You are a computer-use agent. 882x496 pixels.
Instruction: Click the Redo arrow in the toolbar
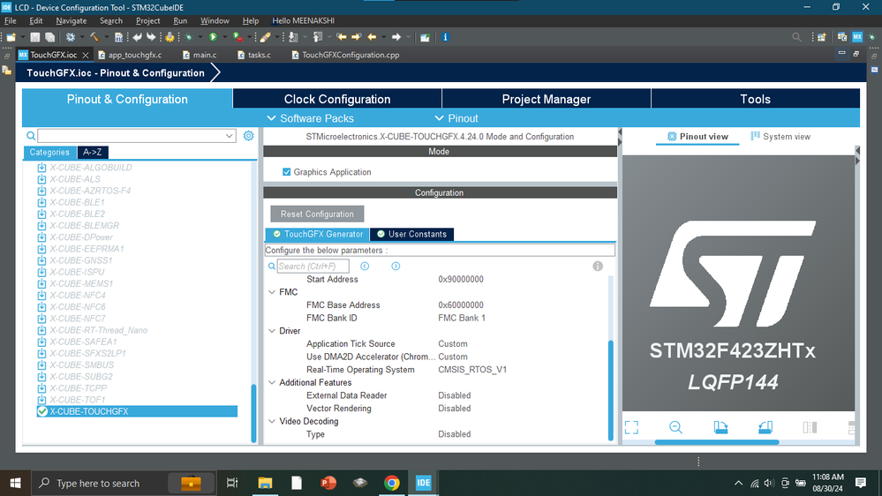click(151, 37)
